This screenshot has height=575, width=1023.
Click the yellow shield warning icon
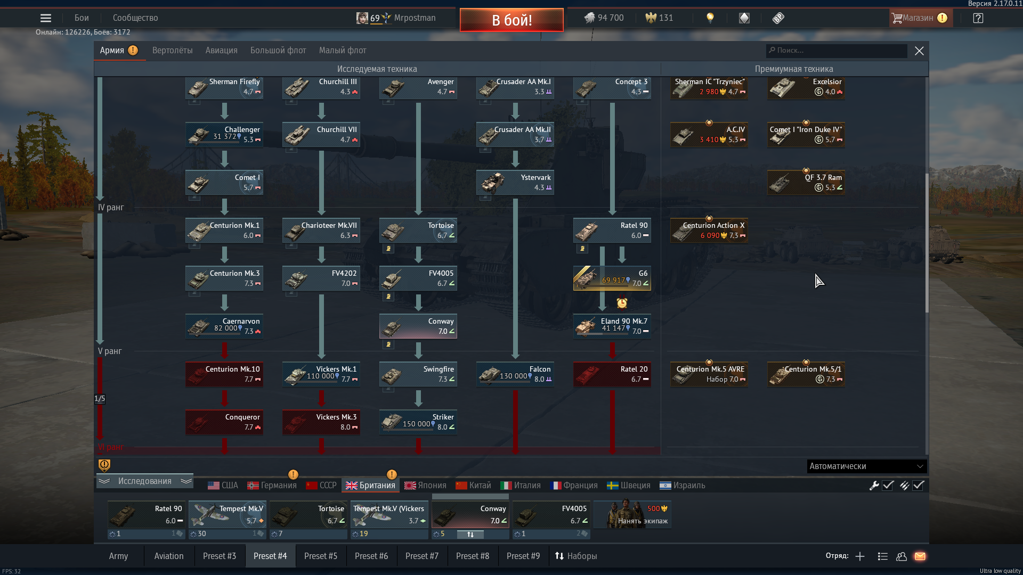pyautogui.click(x=104, y=465)
